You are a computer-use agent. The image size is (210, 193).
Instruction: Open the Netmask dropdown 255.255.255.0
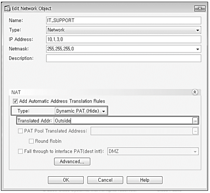[124, 49]
